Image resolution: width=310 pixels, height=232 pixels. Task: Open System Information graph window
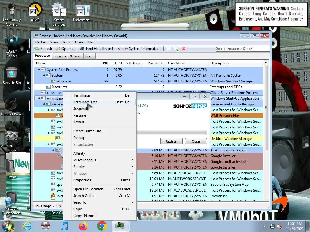point(142,49)
